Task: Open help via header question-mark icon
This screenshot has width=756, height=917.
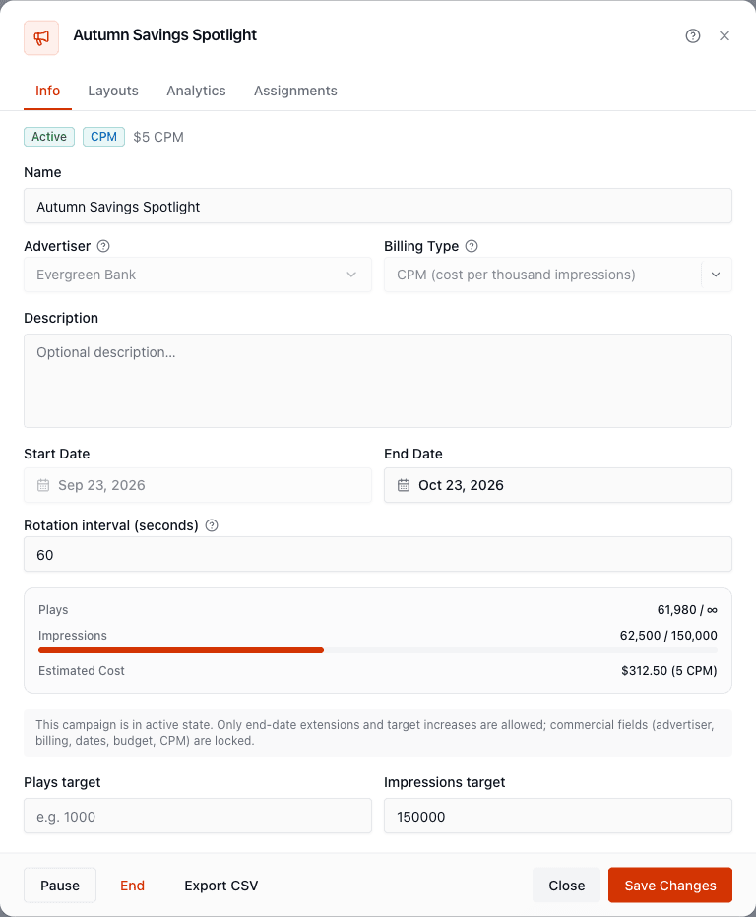Action: 693,36
